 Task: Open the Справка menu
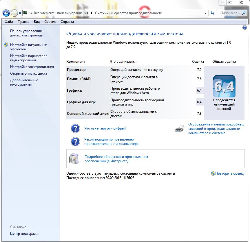point(67,22)
